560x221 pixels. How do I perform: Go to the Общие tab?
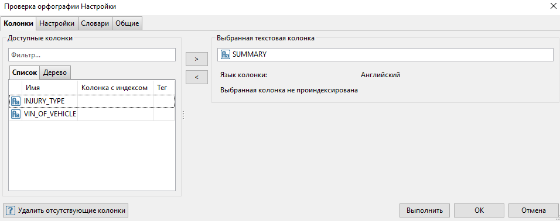point(127,23)
